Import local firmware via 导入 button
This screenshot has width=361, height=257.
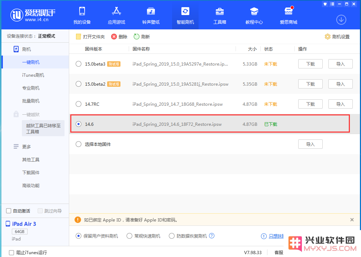click(310, 144)
